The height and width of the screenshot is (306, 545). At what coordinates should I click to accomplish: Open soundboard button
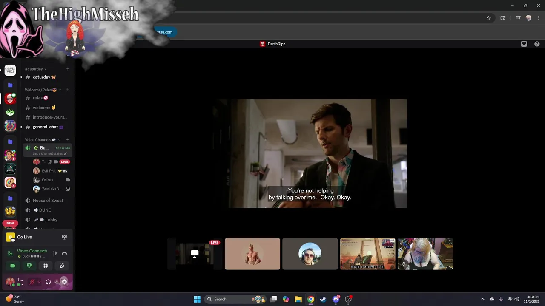point(62,266)
